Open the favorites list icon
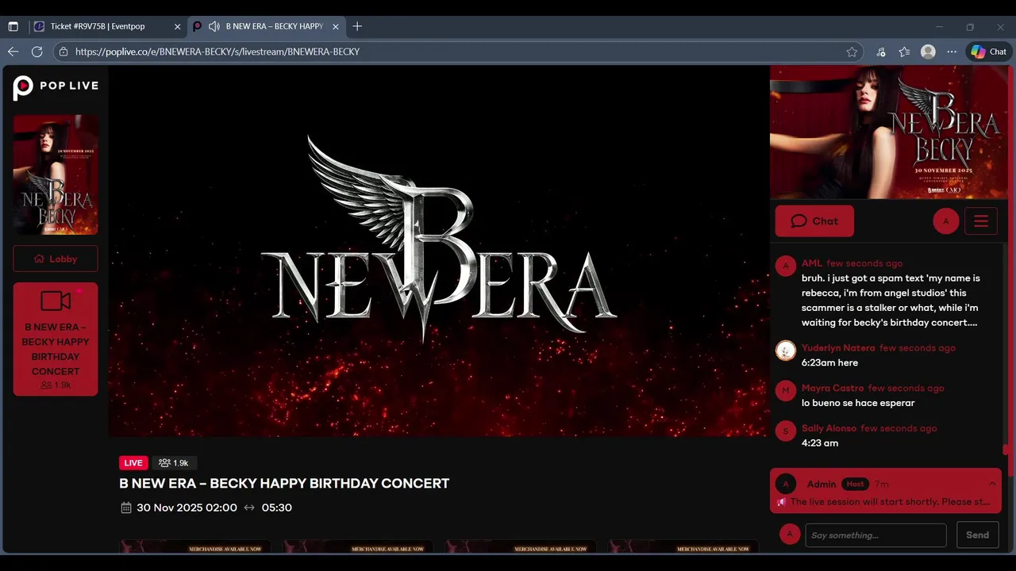The image size is (1016, 571). [904, 52]
